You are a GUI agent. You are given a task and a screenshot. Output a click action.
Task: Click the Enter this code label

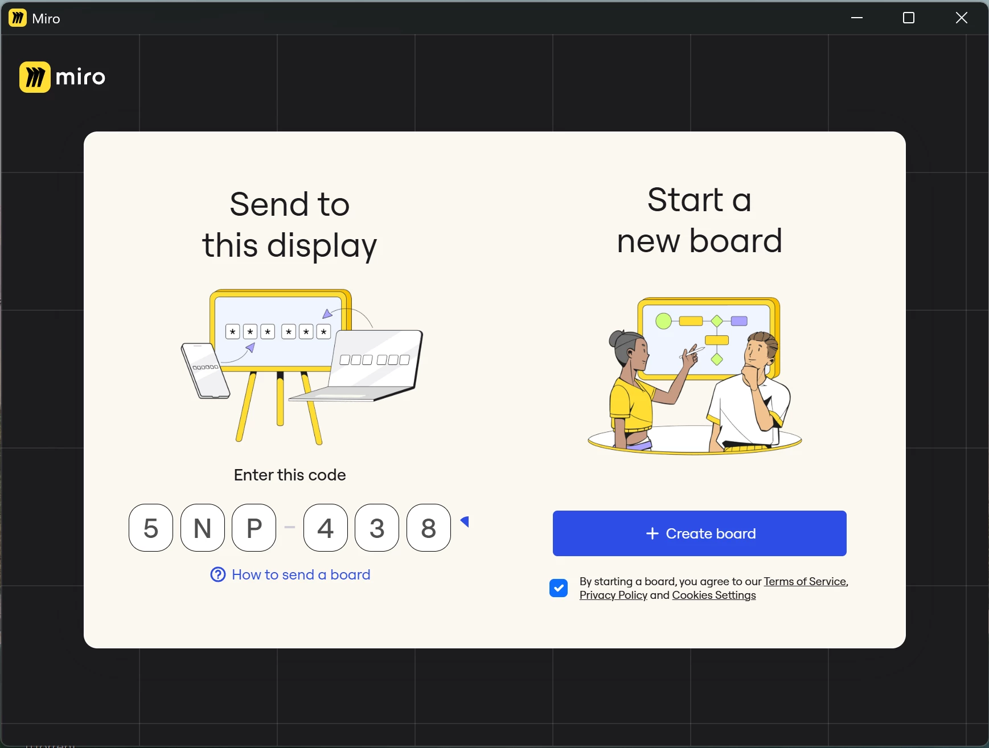click(290, 475)
